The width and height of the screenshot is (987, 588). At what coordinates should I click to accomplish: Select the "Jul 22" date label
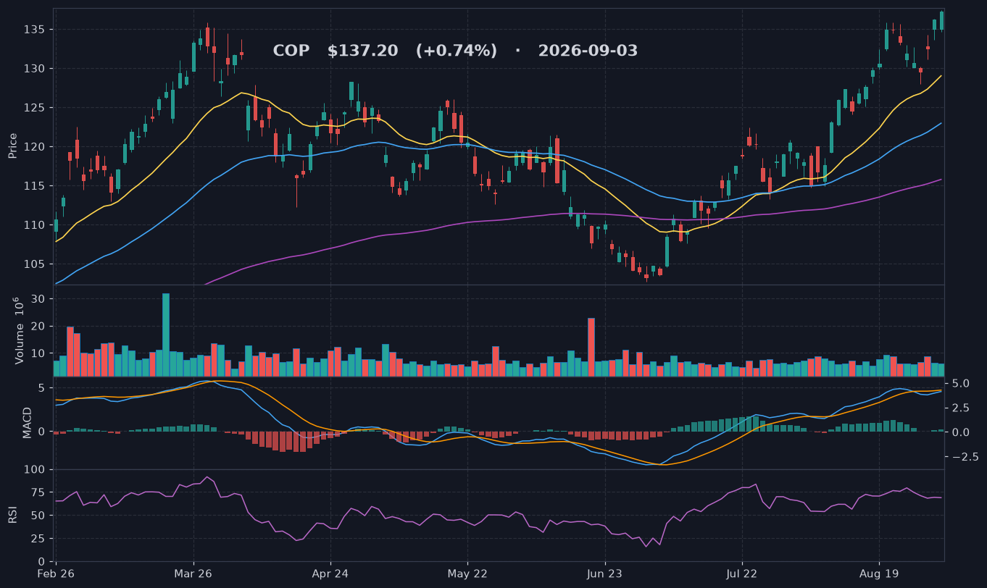pos(742,575)
